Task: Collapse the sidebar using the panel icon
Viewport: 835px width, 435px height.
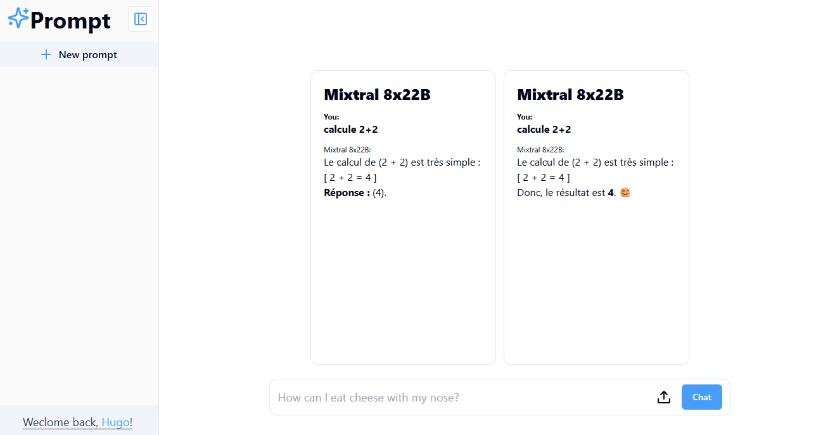Action: click(x=141, y=19)
